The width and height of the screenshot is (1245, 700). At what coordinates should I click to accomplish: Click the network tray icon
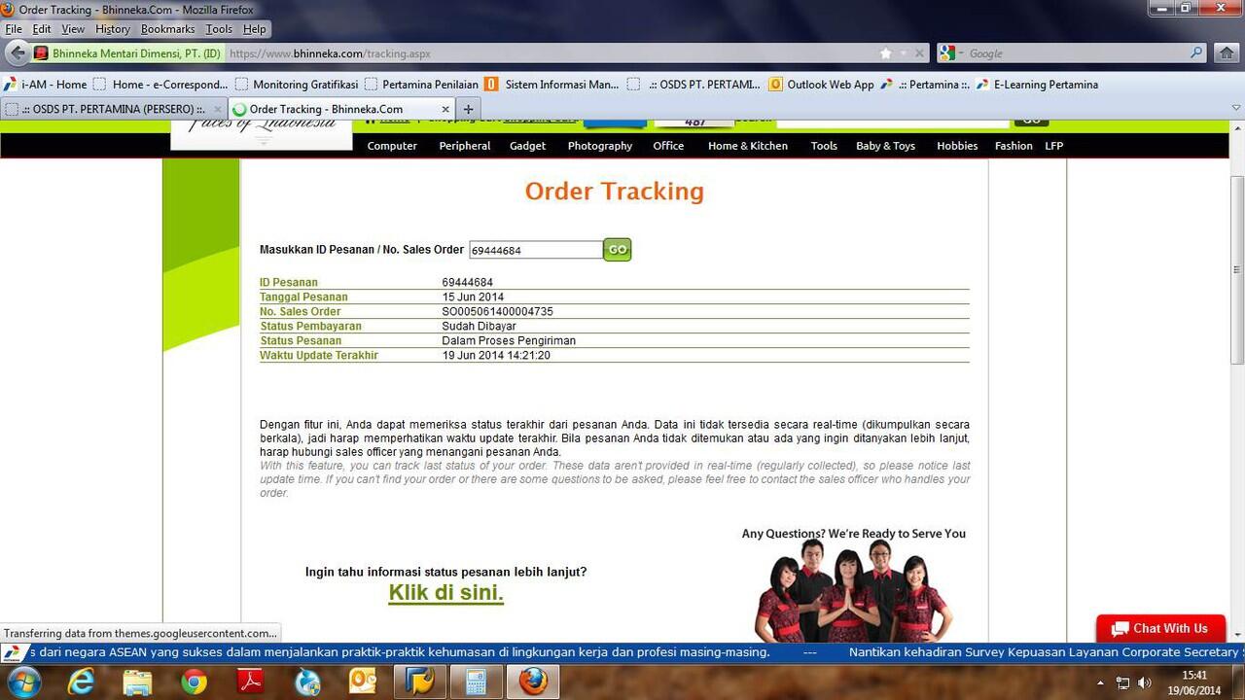(x=1123, y=682)
